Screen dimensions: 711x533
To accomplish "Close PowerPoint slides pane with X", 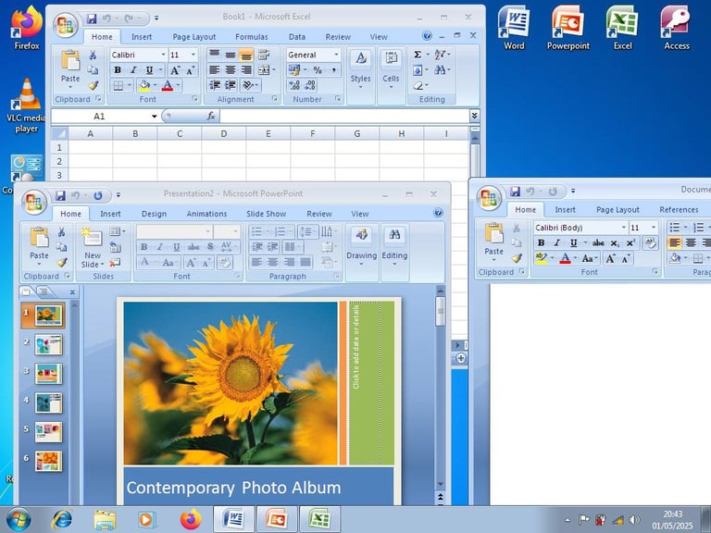I will (x=72, y=292).
